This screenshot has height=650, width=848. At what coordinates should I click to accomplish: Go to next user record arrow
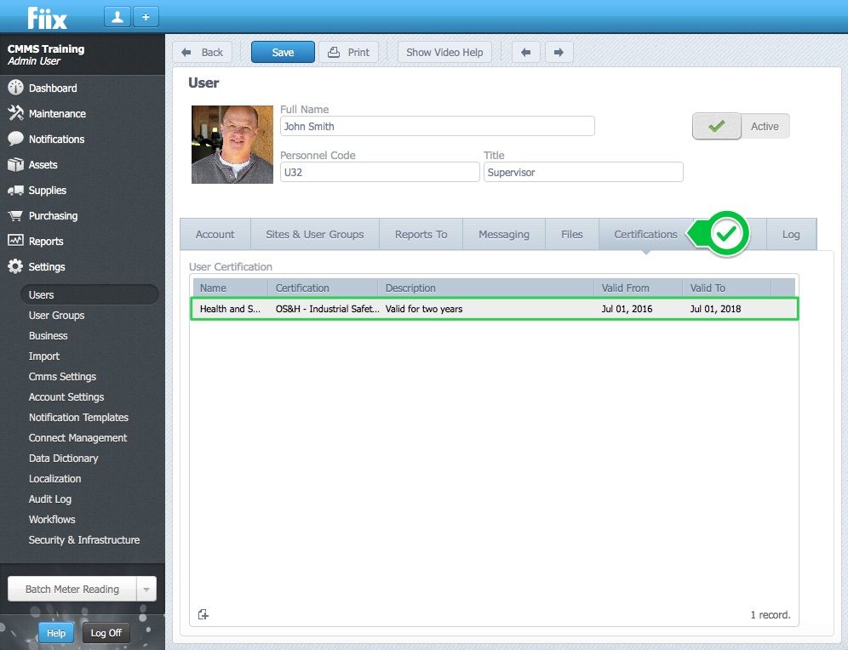pos(559,53)
